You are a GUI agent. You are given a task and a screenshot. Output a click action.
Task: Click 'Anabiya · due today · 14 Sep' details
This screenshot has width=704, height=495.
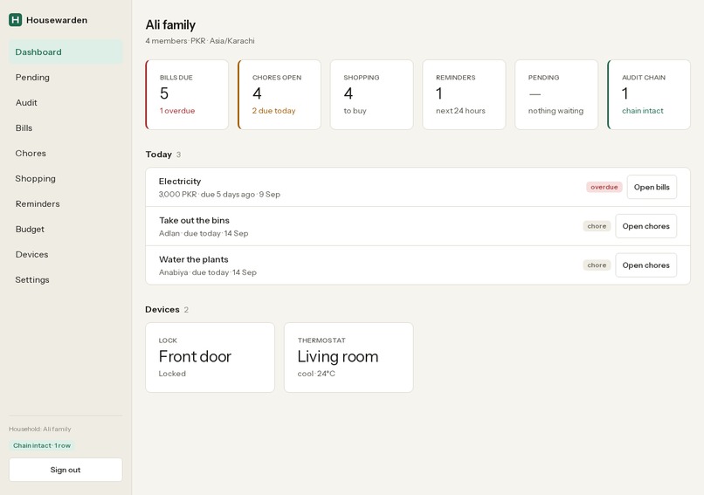pyautogui.click(x=208, y=272)
